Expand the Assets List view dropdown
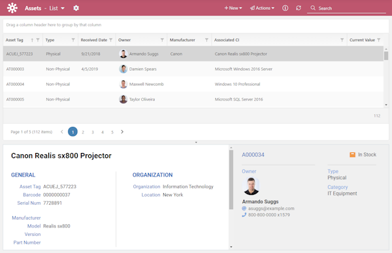 (63, 8)
